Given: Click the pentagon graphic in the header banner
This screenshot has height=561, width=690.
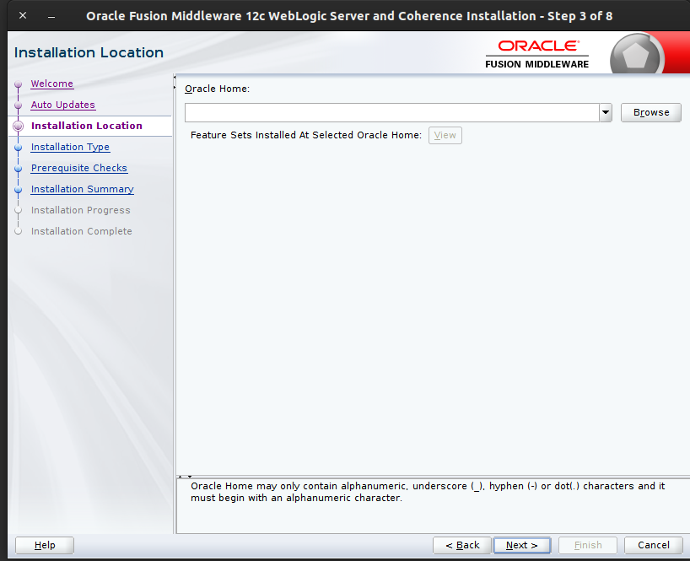Looking at the screenshot, I should 638,53.
